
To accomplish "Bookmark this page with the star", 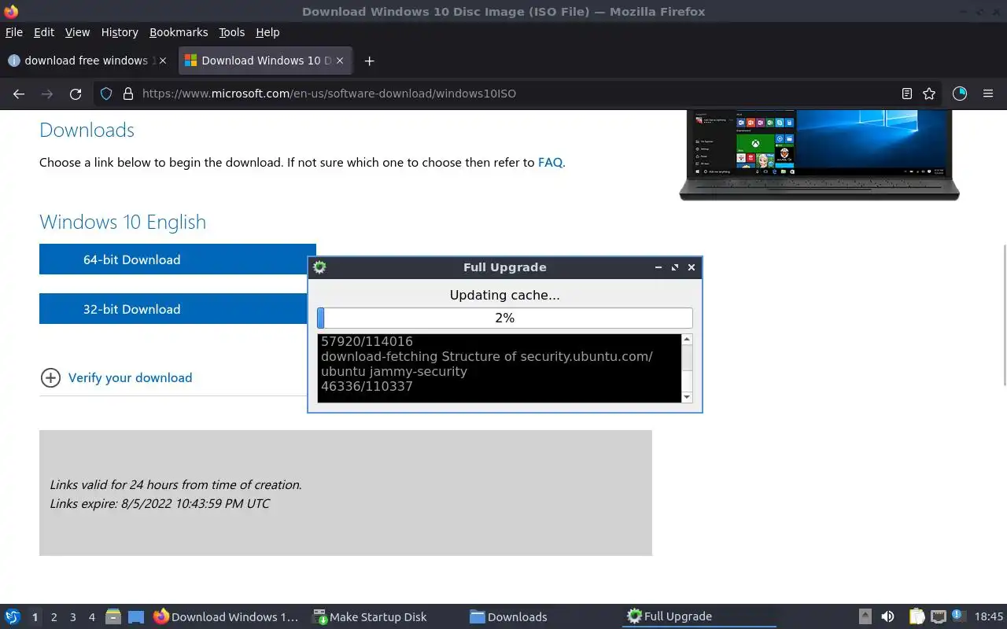I will click(x=929, y=94).
